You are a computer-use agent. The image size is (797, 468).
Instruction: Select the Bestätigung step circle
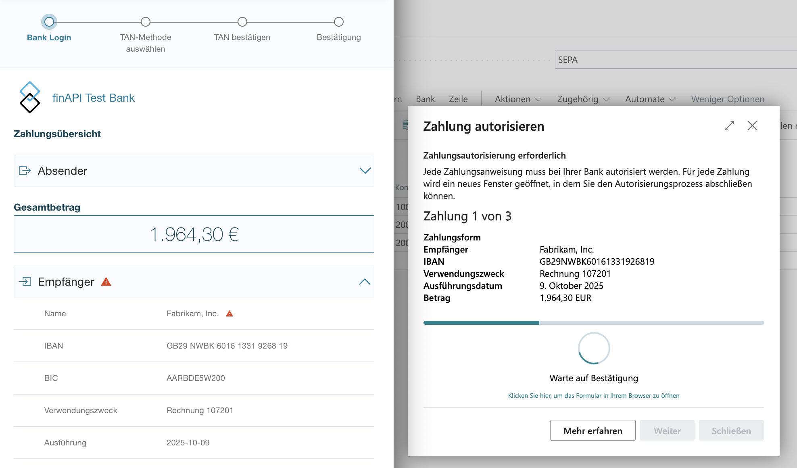338,22
